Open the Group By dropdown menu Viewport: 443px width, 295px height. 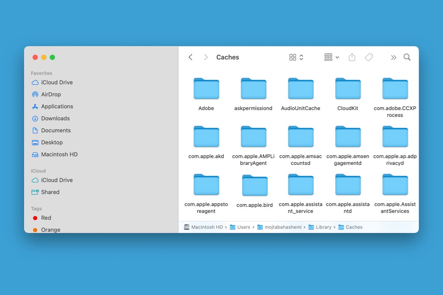(331, 57)
